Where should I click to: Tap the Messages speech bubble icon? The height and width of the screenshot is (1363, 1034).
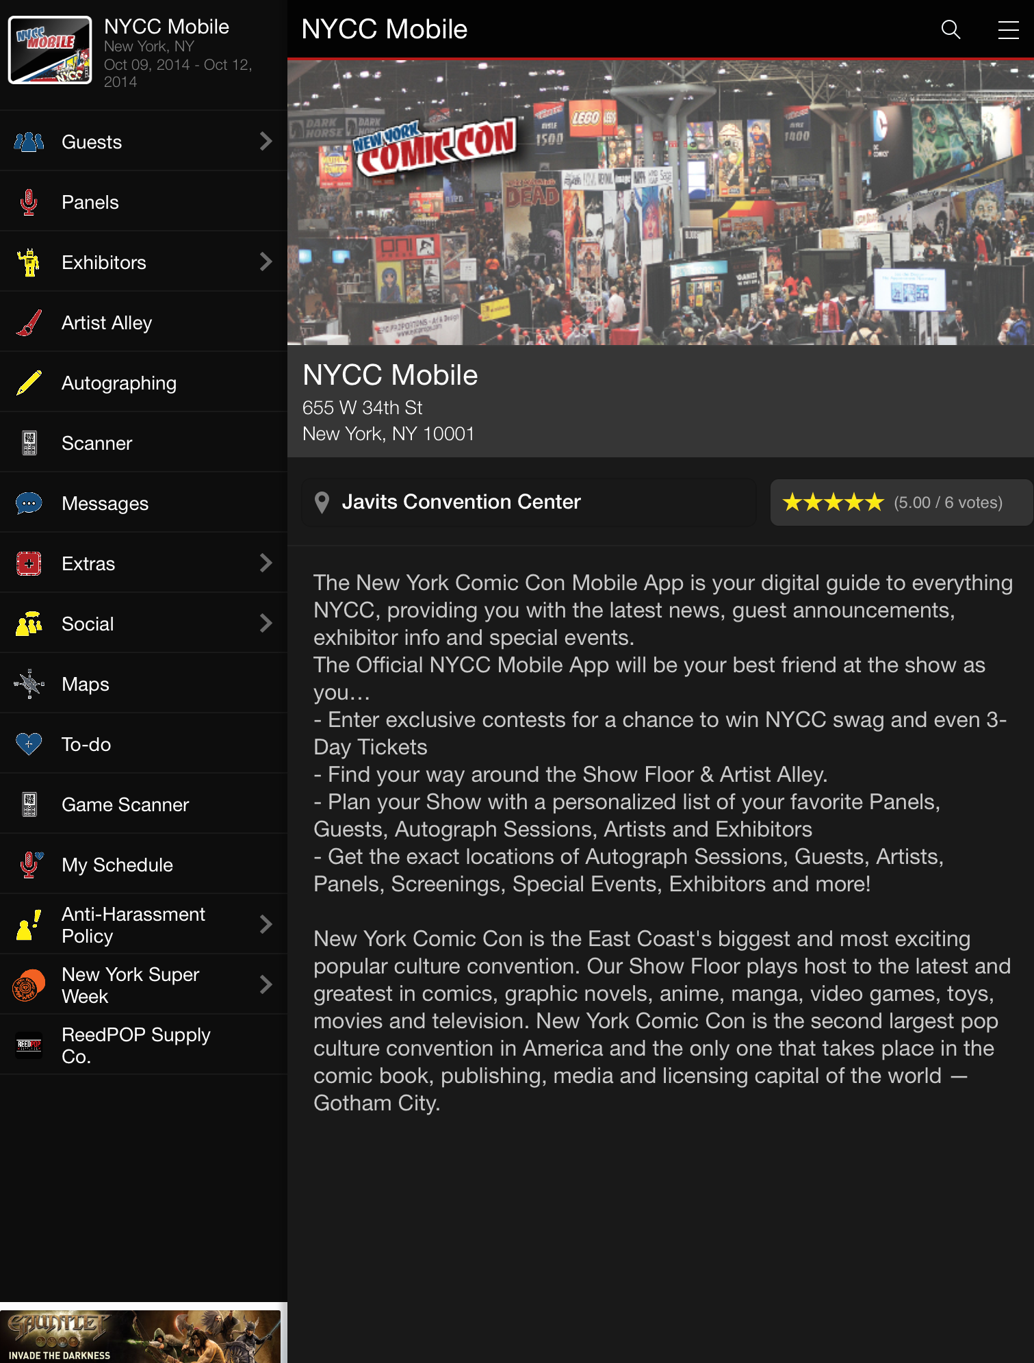tap(29, 503)
